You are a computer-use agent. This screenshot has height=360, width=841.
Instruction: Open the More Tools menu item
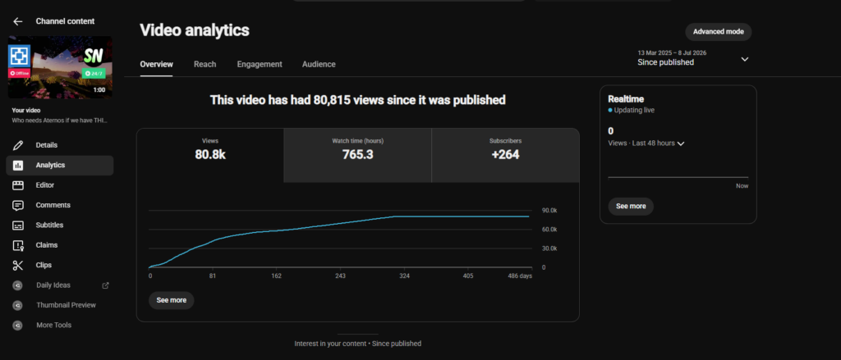[x=59, y=326]
